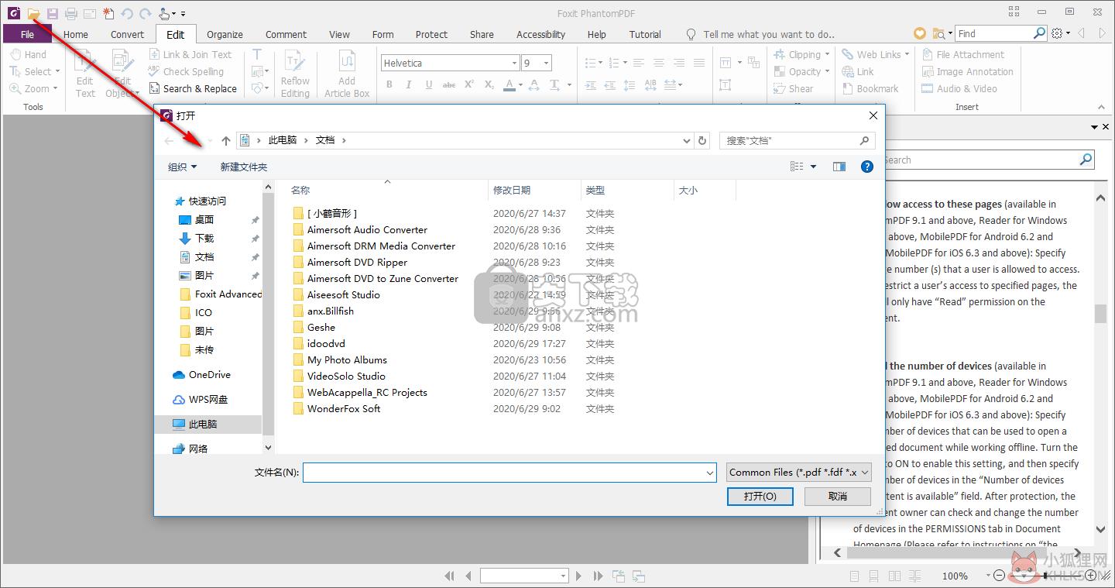Viewport: 1115px width, 588px height.
Task: Click the zoom out minus button in status bar
Action: (999, 576)
